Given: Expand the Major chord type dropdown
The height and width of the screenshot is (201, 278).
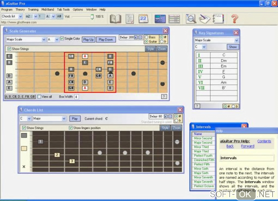Looking at the screenshot, I should (x=64, y=119).
